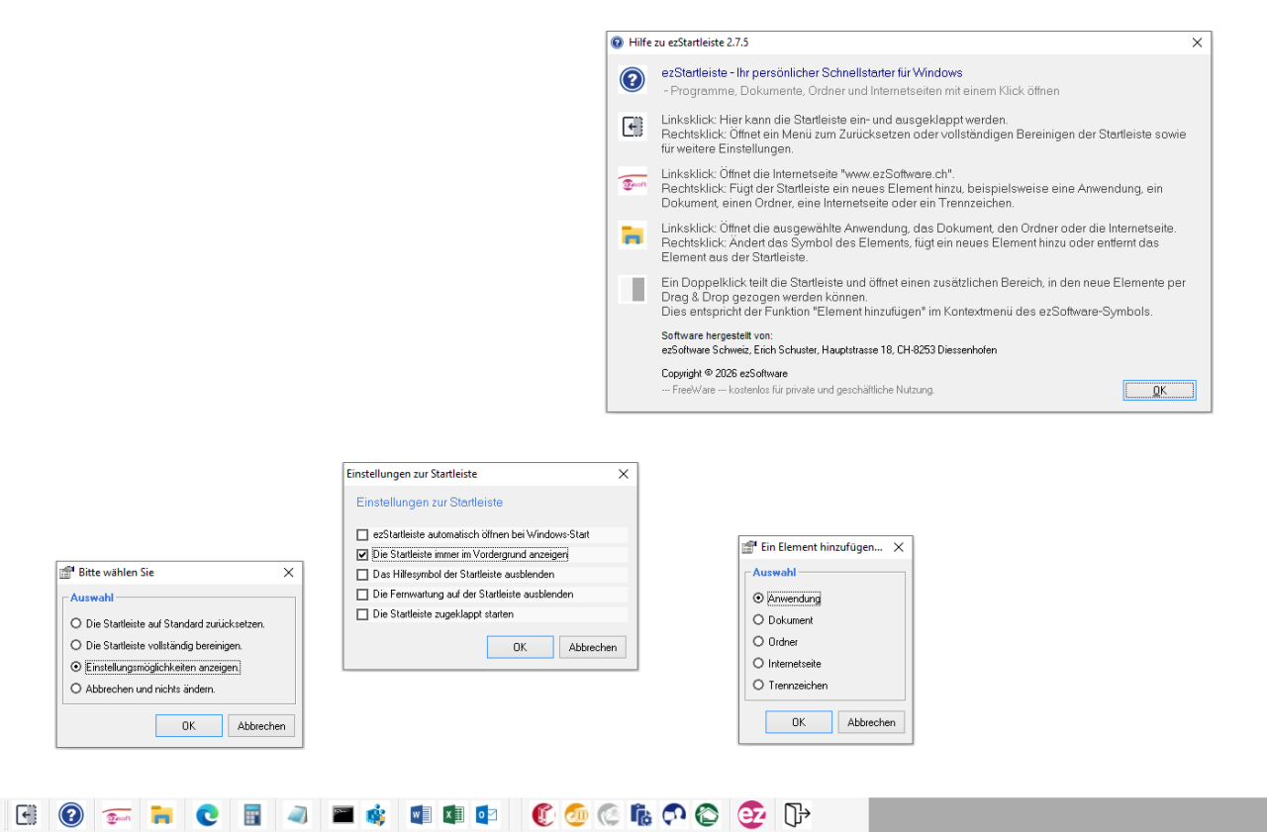
Task: Select 'Die Startleiste auf Standard zurücksetzen'
Action: point(168,624)
